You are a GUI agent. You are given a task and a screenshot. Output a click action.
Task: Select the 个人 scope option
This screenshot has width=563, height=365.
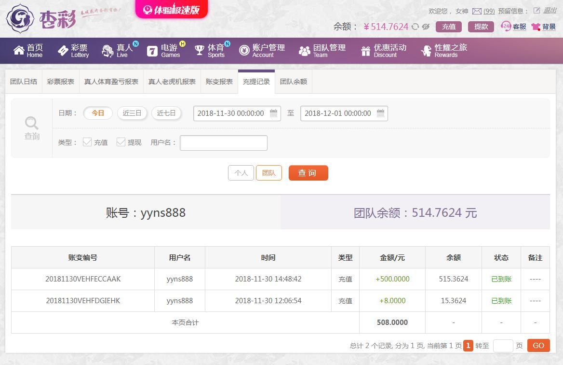pos(241,173)
